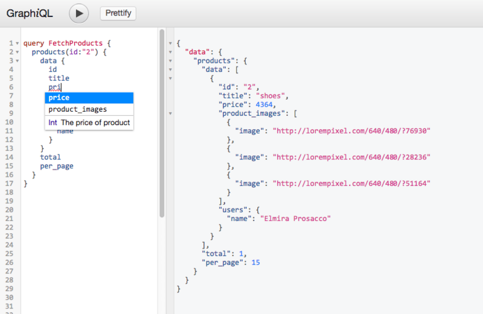Click the price value 4364
Viewport: 483px width, 314px height.
pyautogui.click(x=264, y=105)
